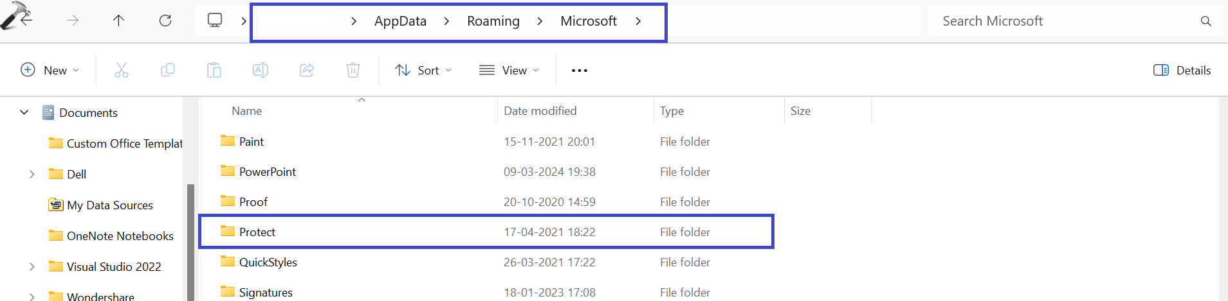
Task: Click the Rename icon
Action: point(261,70)
